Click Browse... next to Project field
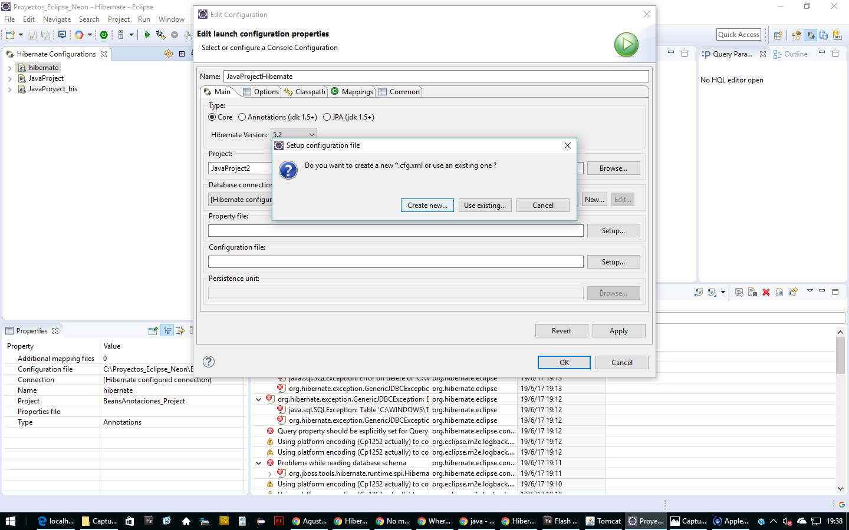The image size is (849, 530). pyautogui.click(x=614, y=168)
